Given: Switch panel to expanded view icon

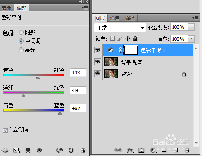Looking at the screenshot, I should point(17,151).
